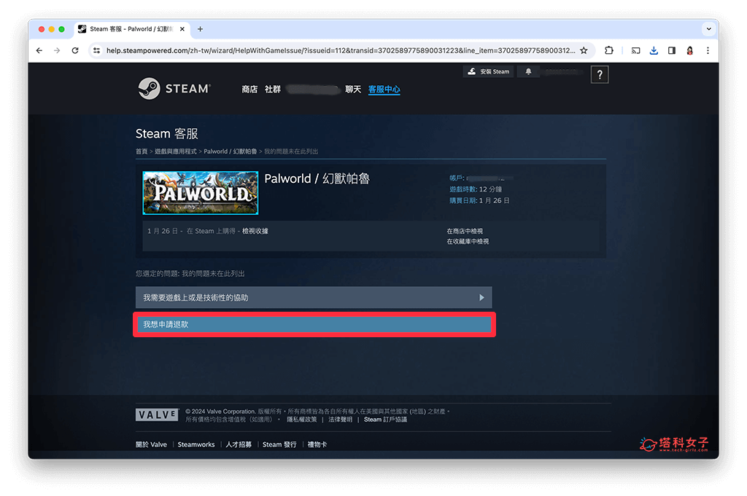This screenshot has width=747, height=496.
Task: Expand the tab search chevron
Action: (x=708, y=29)
